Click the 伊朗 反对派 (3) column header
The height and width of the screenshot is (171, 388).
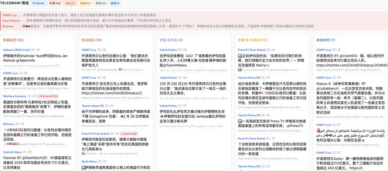point(171,40)
